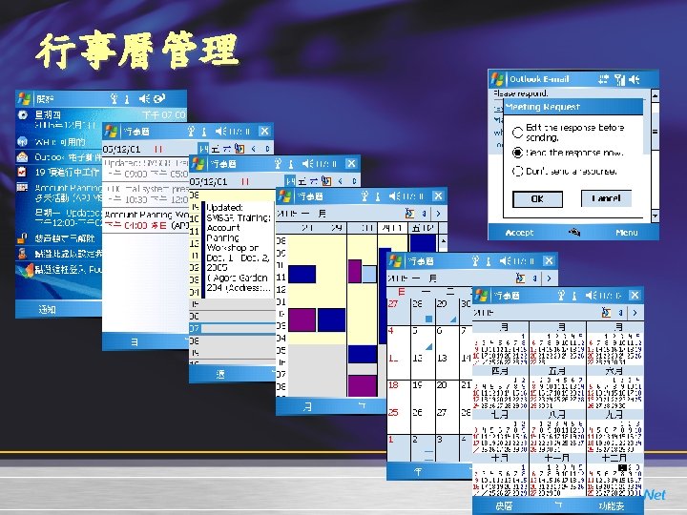This screenshot has width=687, height=515.
Task: Tap speaker volume icon in Outlook E-mail title bar
Action: pyautogui.click(x=634, y=79)
